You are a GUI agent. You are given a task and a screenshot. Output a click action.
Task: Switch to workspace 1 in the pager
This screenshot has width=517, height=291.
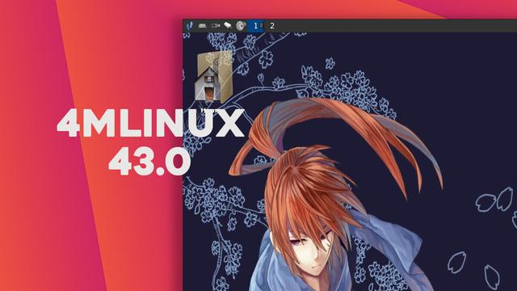[x=255, y=26]
